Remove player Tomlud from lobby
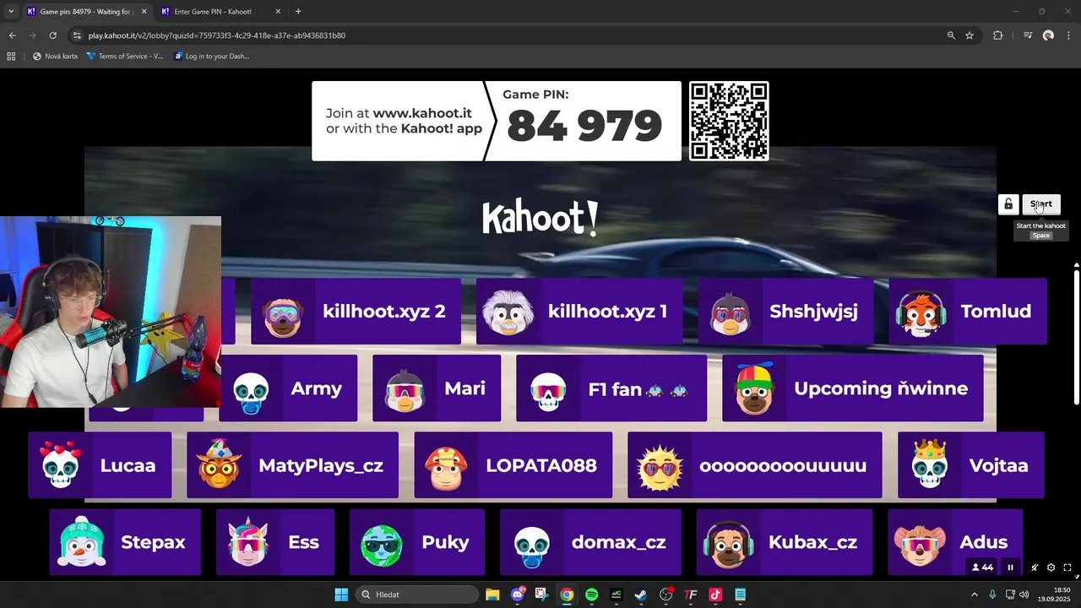This screenshot has height=608, width=1081. tap(968, 311)
